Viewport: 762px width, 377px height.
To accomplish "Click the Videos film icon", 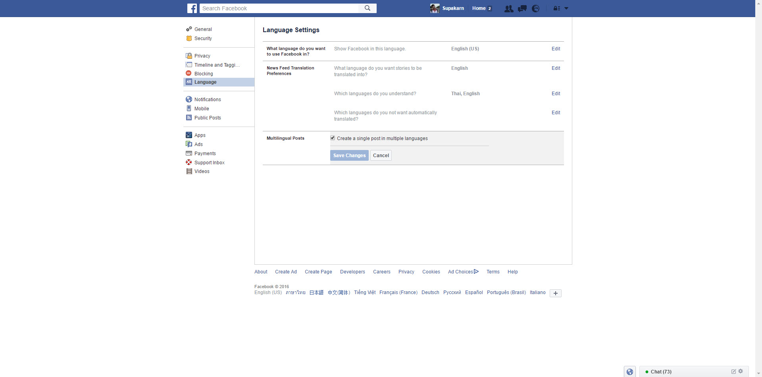I will pyautogui.click(x=189, y=171).
